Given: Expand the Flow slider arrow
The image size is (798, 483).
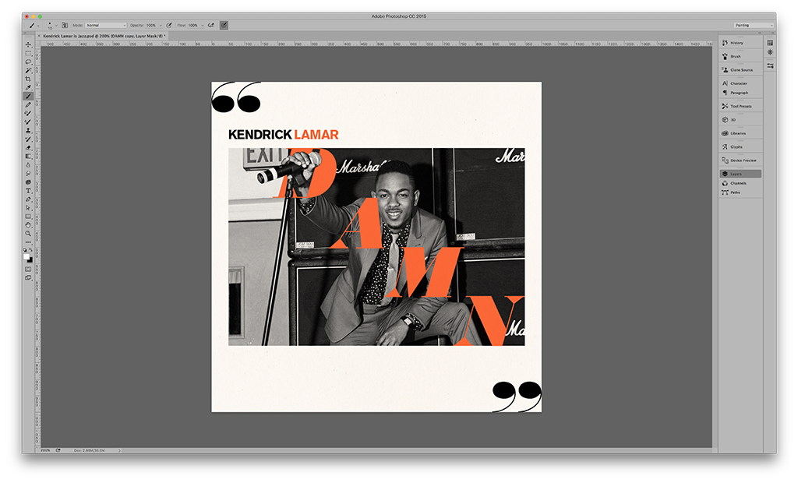Looking at the screenshot, I should (x=202, y=25).
